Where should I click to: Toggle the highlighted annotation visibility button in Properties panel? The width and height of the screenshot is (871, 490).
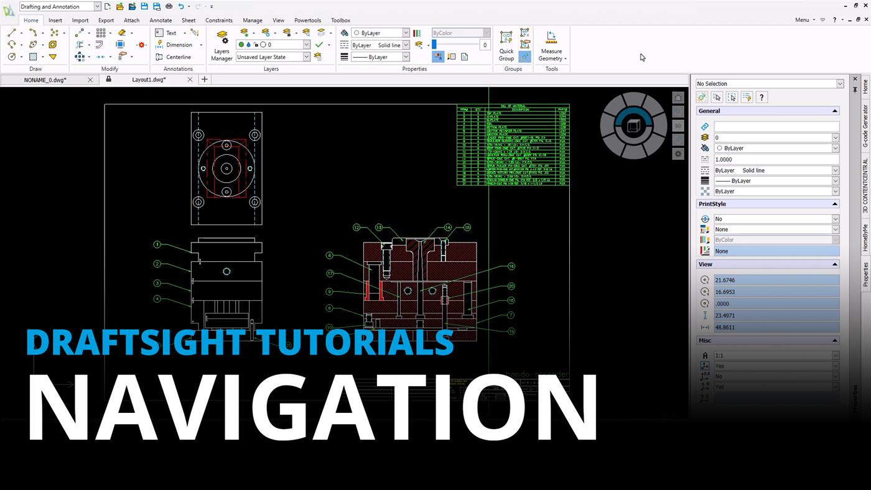coord(438,56)
